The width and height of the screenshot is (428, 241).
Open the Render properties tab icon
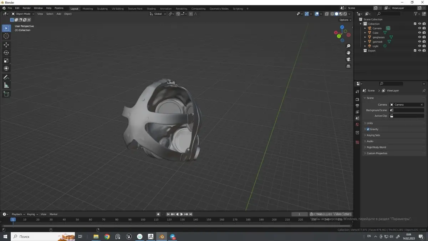coord(357,99)
